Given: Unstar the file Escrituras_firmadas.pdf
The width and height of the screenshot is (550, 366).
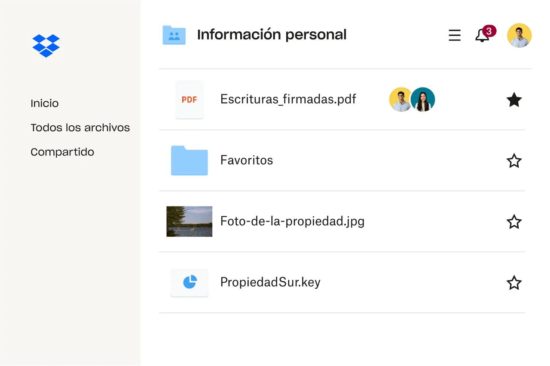Looking at the screenshot, I should [x=514, y=100].
